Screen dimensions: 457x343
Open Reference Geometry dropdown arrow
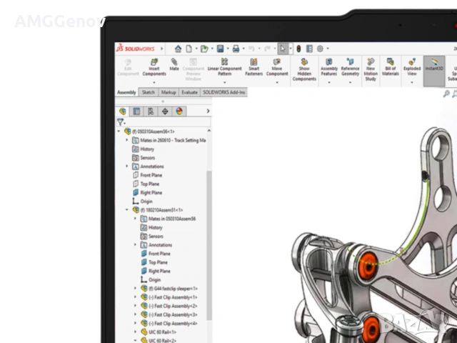350,83
